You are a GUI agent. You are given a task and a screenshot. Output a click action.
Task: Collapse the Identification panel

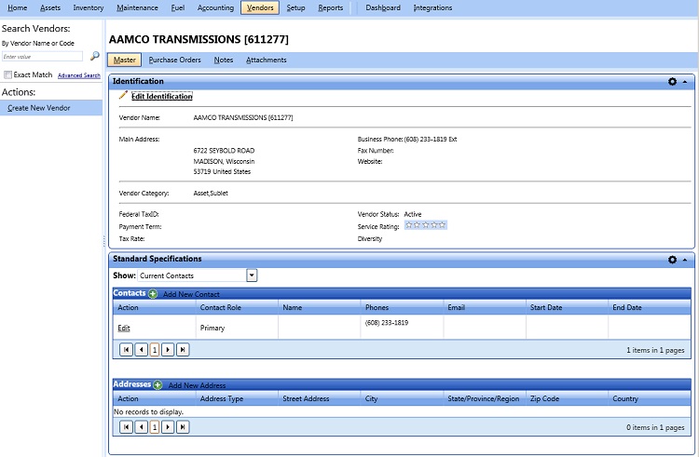(685, 82)
